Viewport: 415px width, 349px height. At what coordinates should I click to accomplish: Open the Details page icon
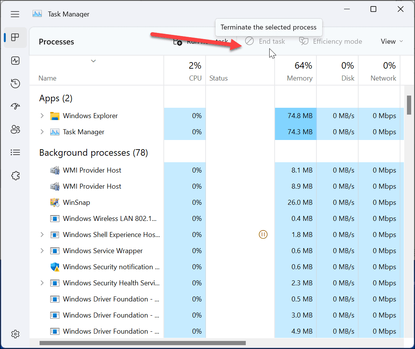click(15, 153)
